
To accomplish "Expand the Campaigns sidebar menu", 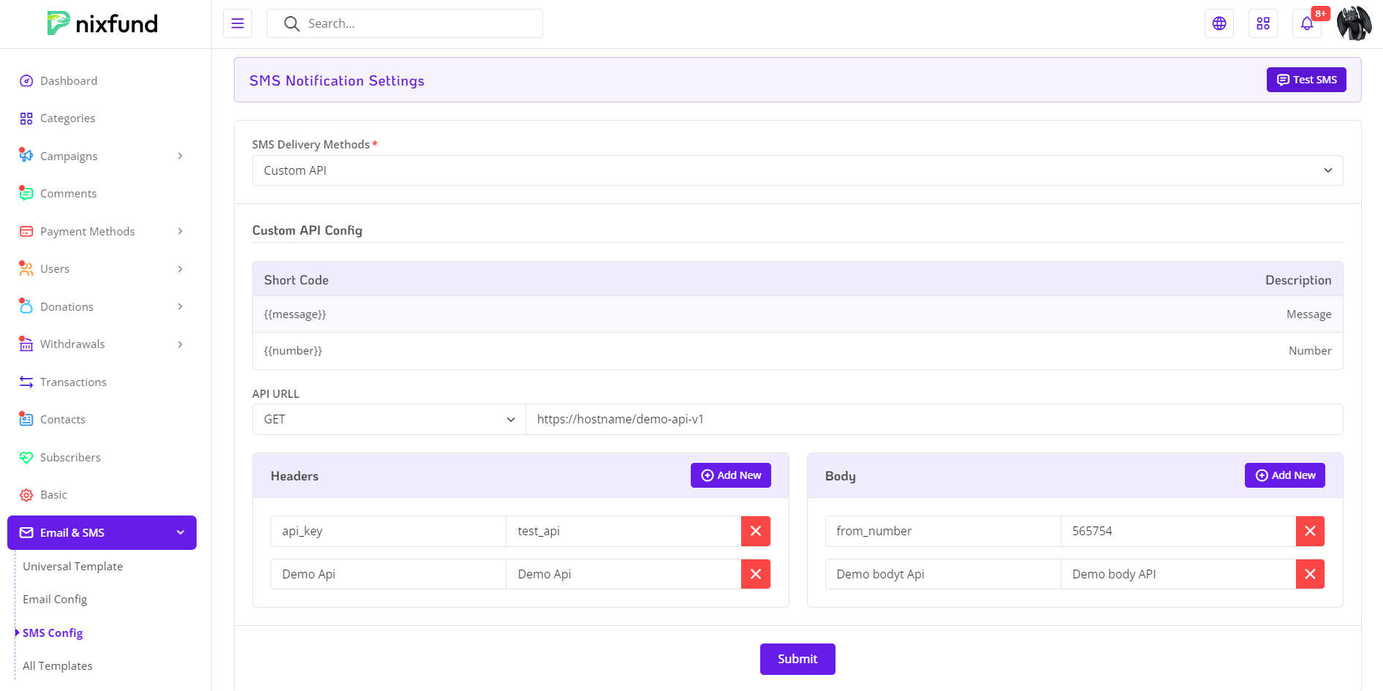I will coord(102,156).
